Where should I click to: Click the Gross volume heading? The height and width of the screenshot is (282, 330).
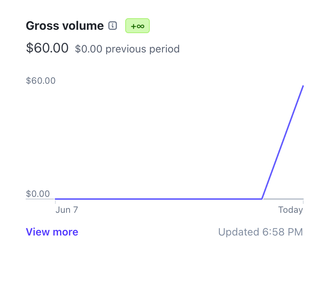click(x=65, y=26)
